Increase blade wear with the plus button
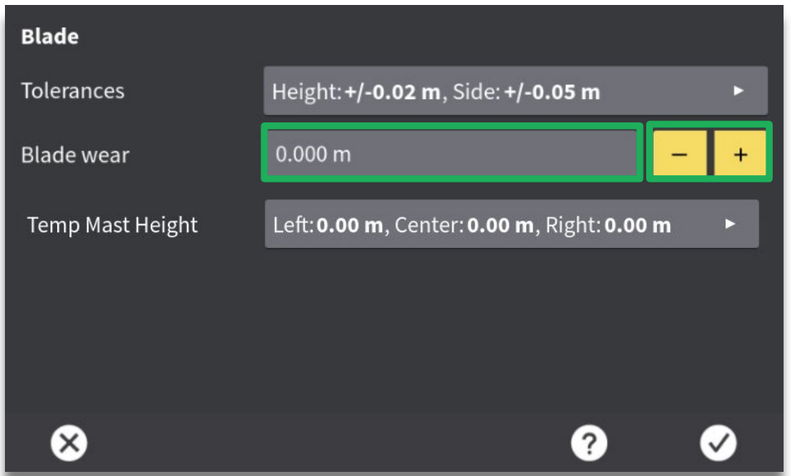The width and height of the screenshot is (791, 476). pyautogui.click(x=740, y=155)
